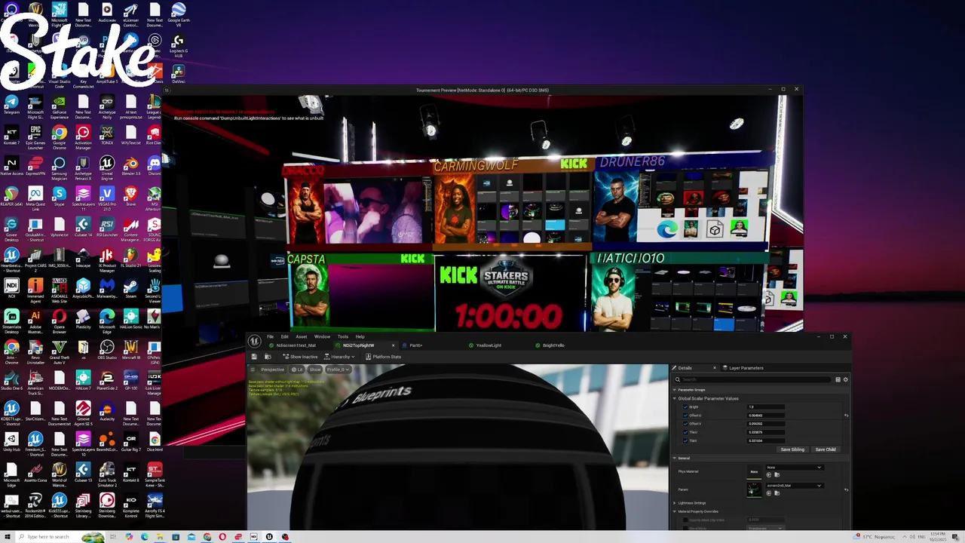965x543 pixels.
Task: Click the Browse to asset icon in the material editor toolbar
Action: pyautogui.click(x=268, y=357)
